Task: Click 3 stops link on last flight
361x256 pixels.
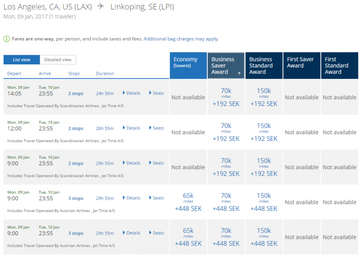Action: point(75,233)
